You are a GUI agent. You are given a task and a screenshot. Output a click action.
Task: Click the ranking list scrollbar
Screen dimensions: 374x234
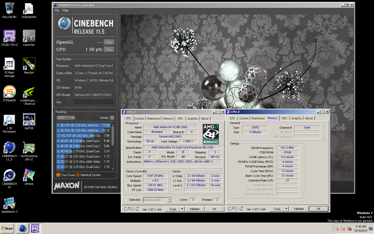(113, 146)
